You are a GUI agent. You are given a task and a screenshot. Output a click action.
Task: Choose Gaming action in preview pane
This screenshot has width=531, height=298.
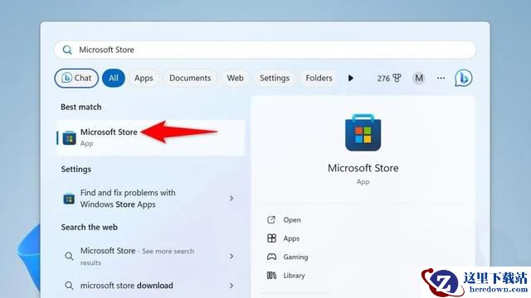295,257
